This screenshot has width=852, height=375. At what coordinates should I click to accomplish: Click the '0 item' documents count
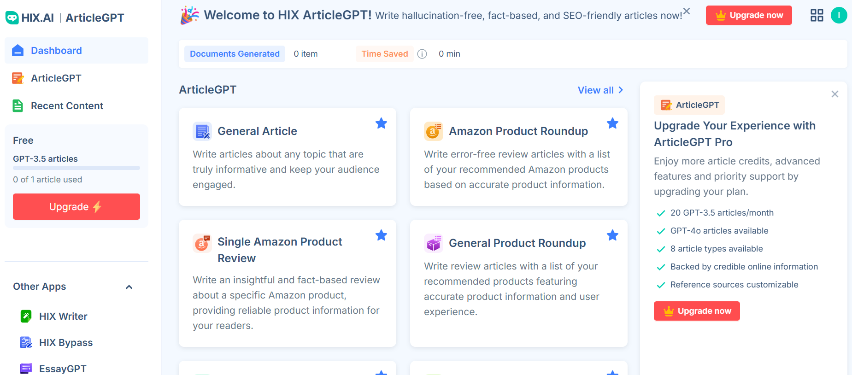click(x=306, y=54)
